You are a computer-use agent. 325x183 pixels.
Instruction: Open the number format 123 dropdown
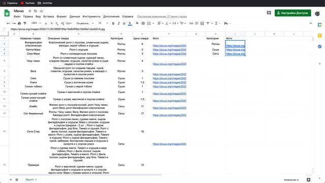pyautogui.click(x=69, y=23)
